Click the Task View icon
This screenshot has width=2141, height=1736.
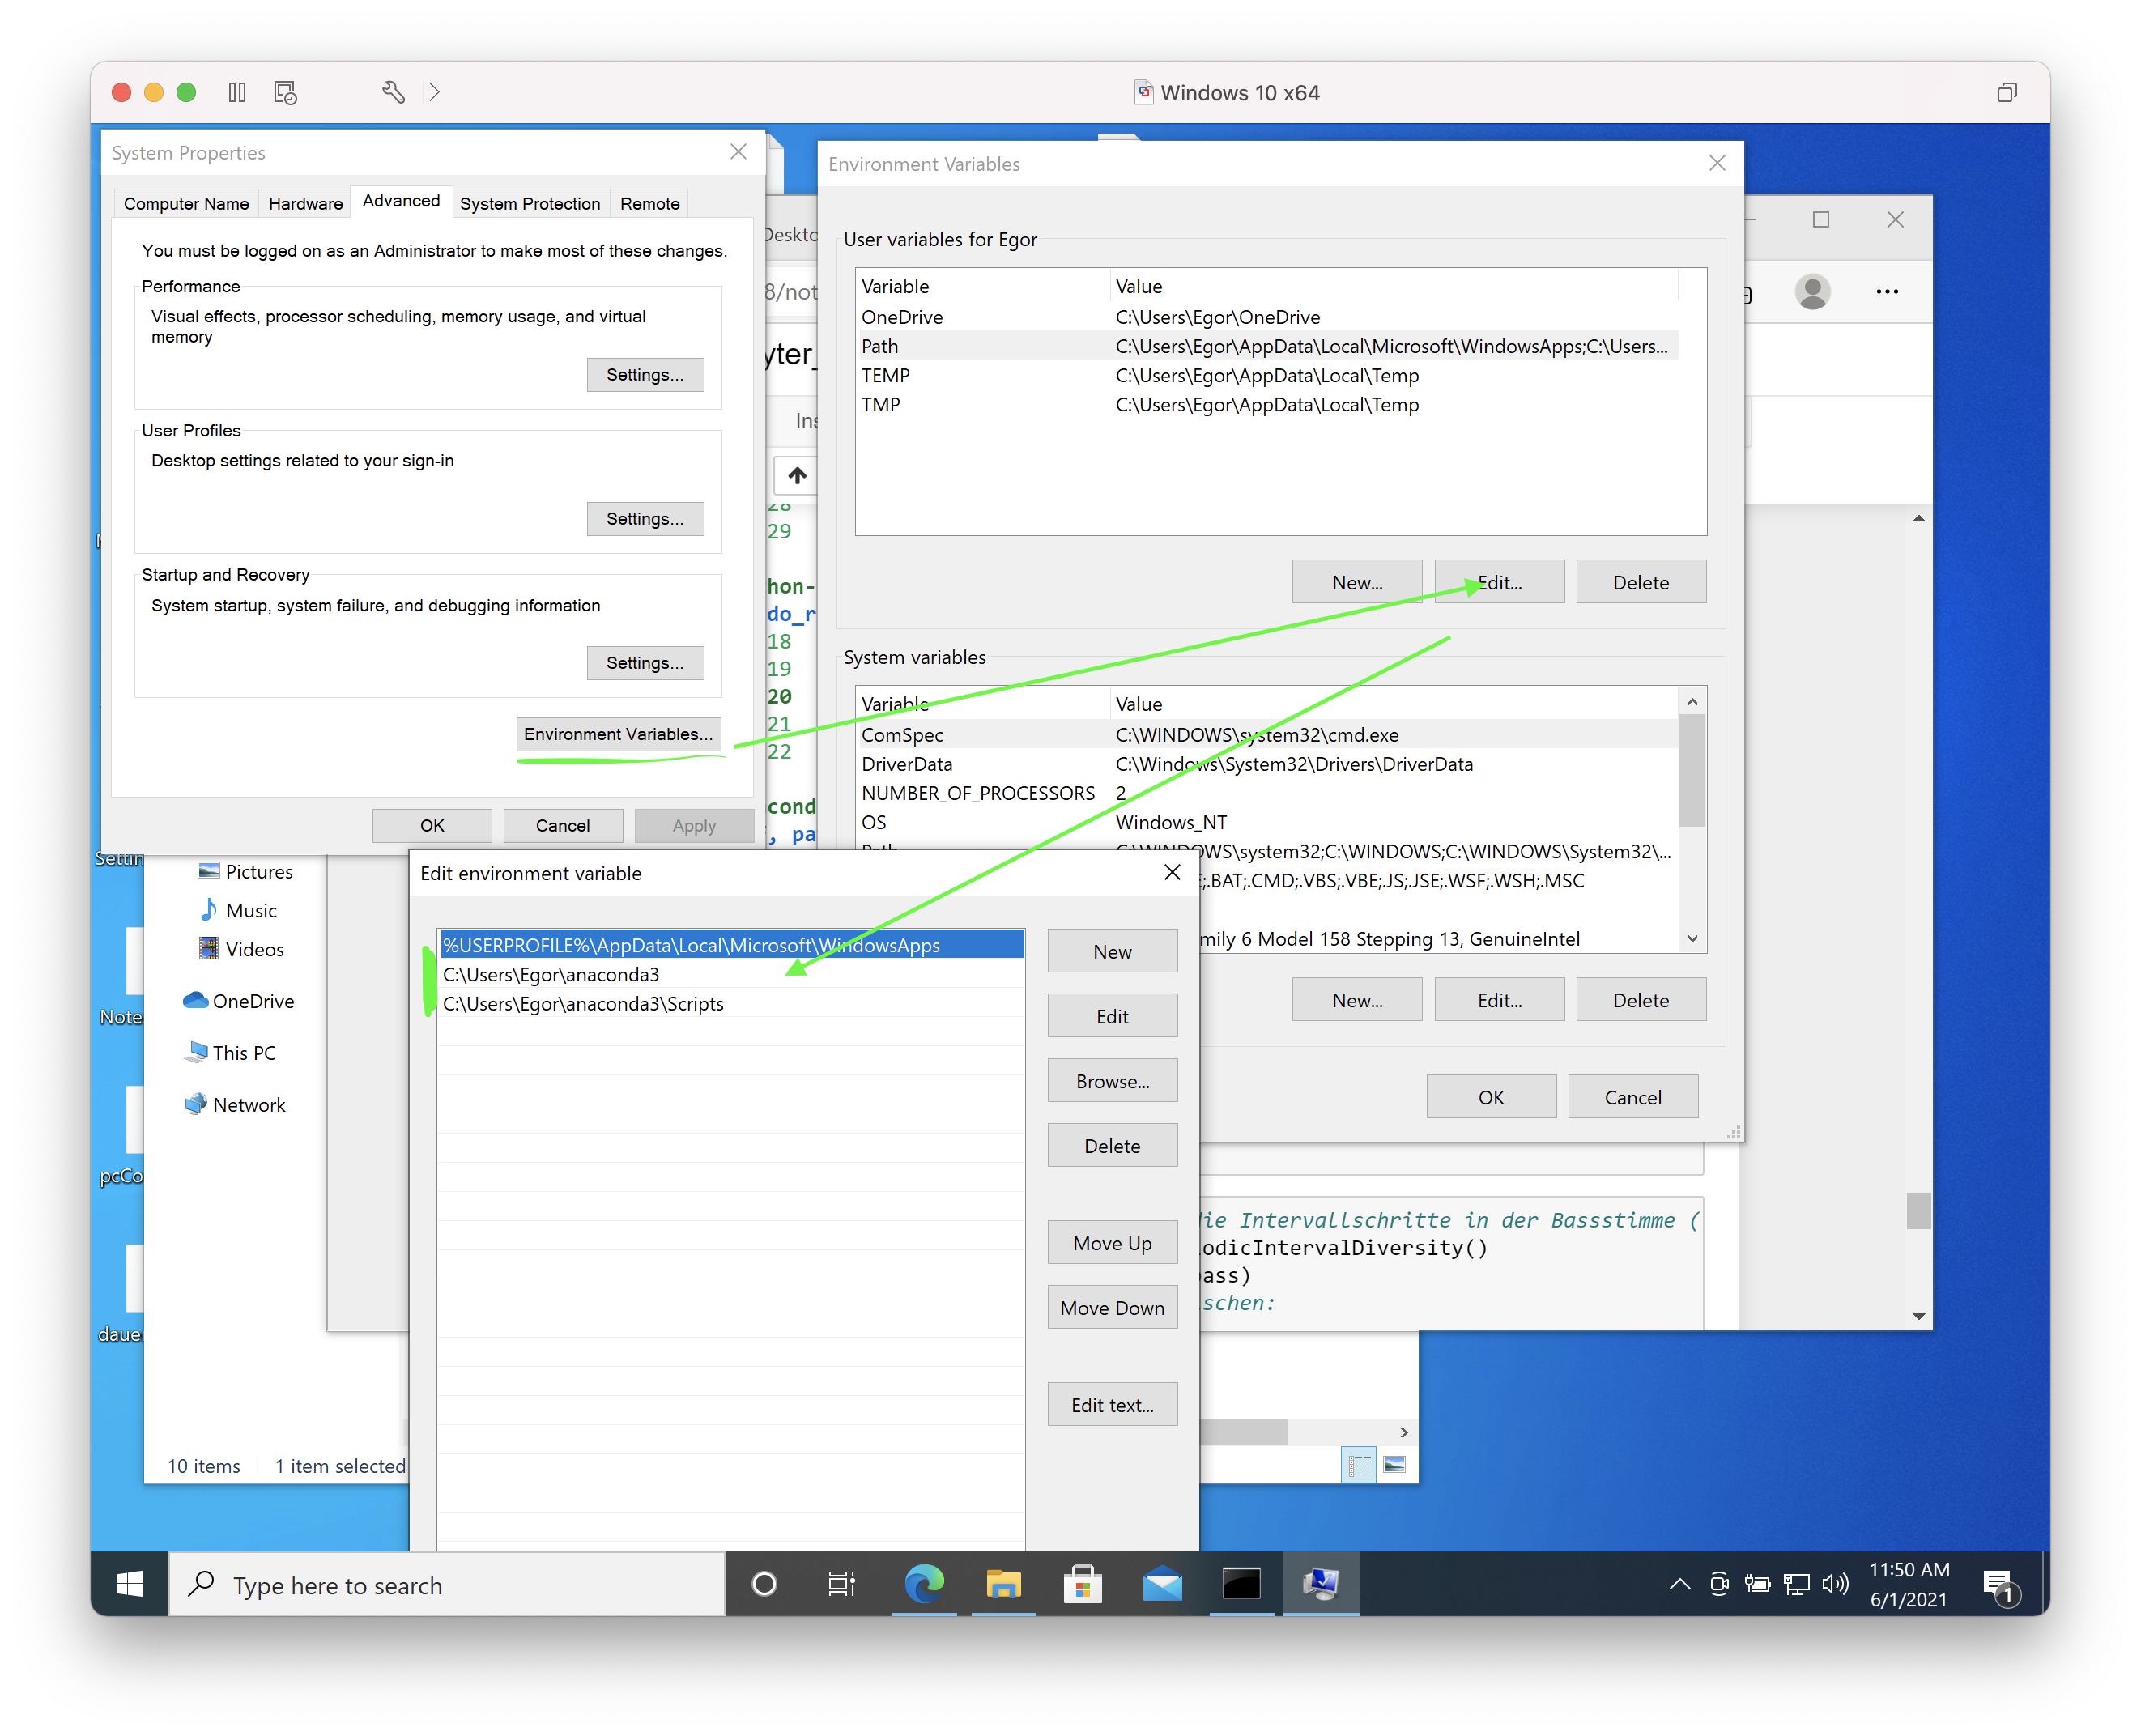[841, 1584]
